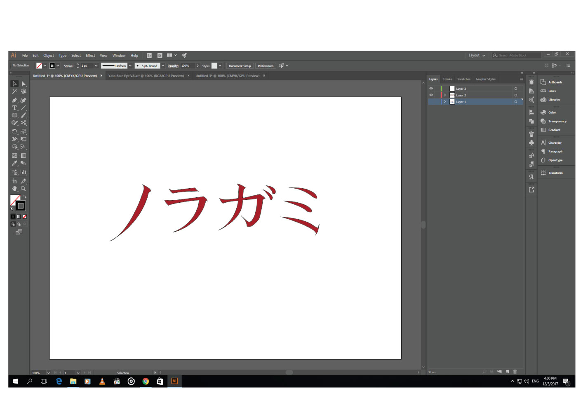The width and height of the screenshot is (583, 412).
Task: Click the Opacity value field
Action: click(188, 66)
